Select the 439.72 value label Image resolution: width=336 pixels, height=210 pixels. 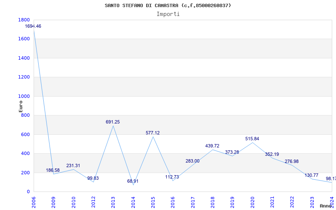[212, 146]
